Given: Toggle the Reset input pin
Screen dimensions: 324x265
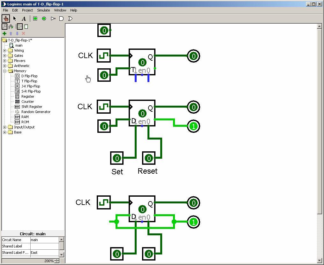Looking at the screenshot, I should coord(149,158).
